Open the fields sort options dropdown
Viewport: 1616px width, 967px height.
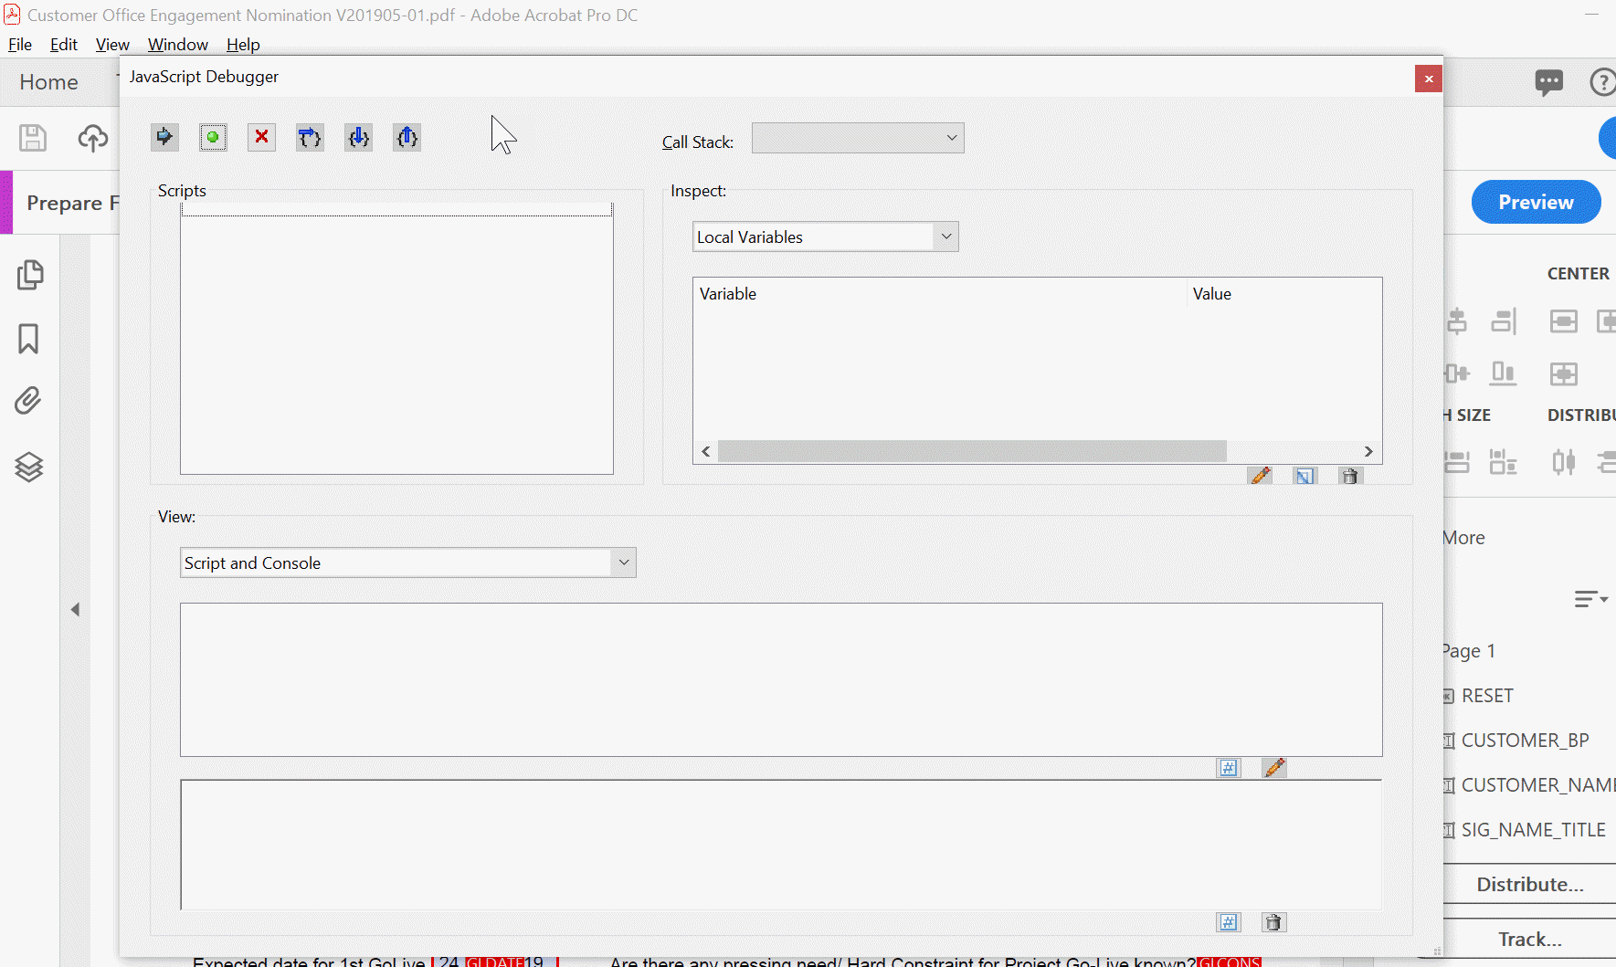[1591, 599]
